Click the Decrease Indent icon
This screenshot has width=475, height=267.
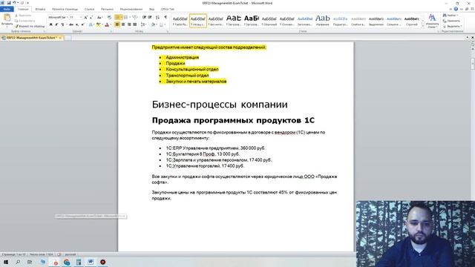144,18
